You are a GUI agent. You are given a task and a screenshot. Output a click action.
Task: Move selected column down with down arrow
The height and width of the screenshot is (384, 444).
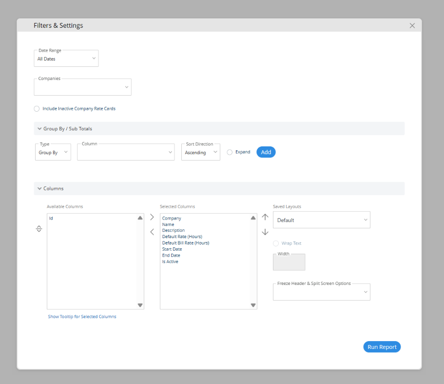265,232
